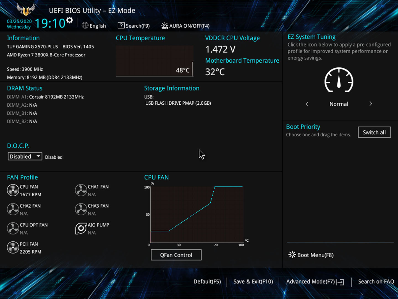Open Search on FAQ link
Viewport: 398px width, 299px height.
click(x=376, y=282)
